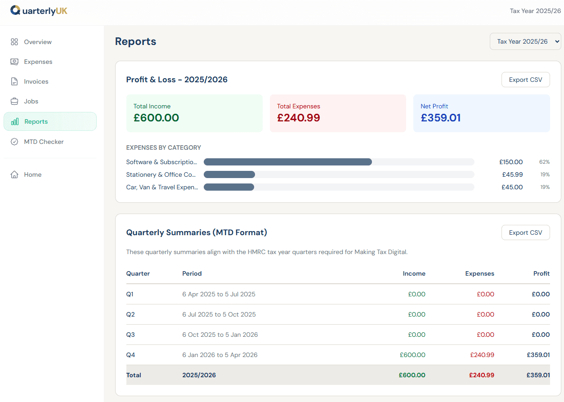This screenshot has height=402, width=564.
Task: Click the MTD Checker checkmark icon
Action: (x=14, y=142)
